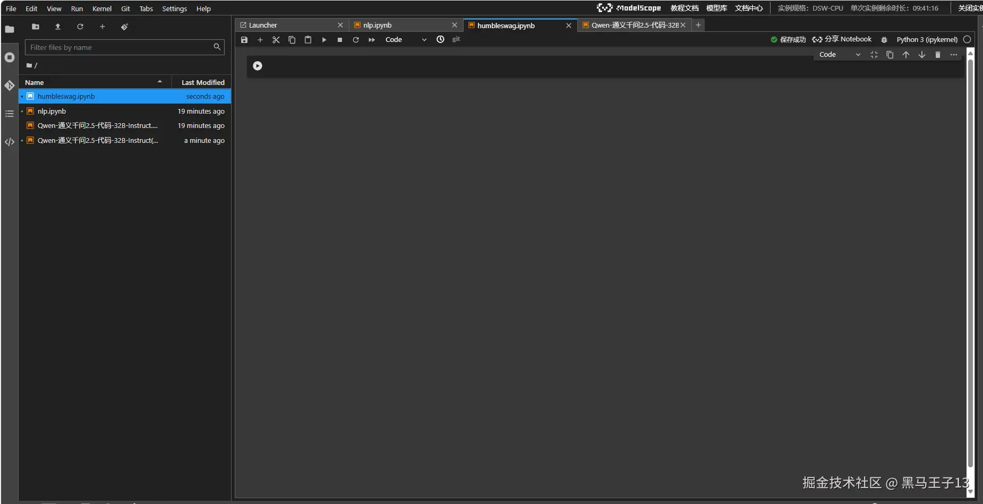The height and width of the screenshot is (504, 983).
Task: Open a new launcher with plus icon
Action: pyautogui.click(x=102, y=27)
